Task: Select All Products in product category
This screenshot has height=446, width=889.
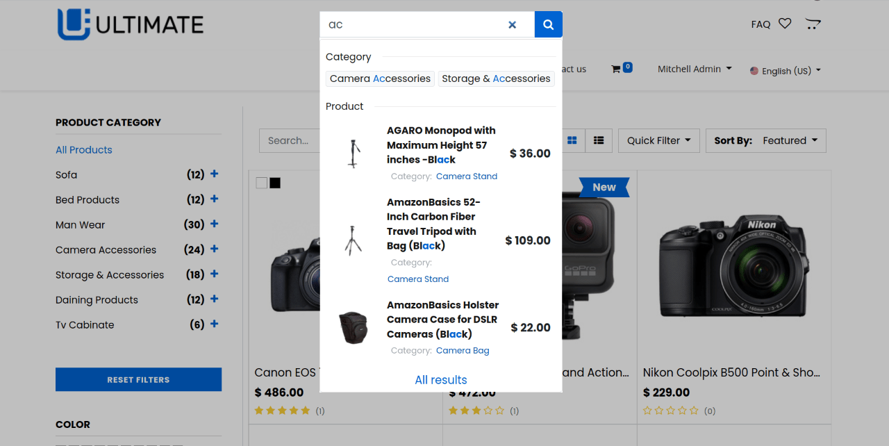Action: (84, 149)
